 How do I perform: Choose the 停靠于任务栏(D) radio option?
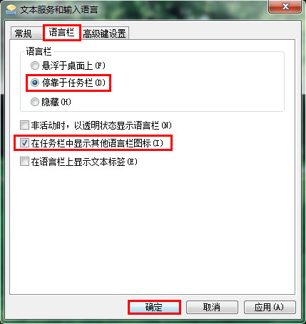point(35,83)
